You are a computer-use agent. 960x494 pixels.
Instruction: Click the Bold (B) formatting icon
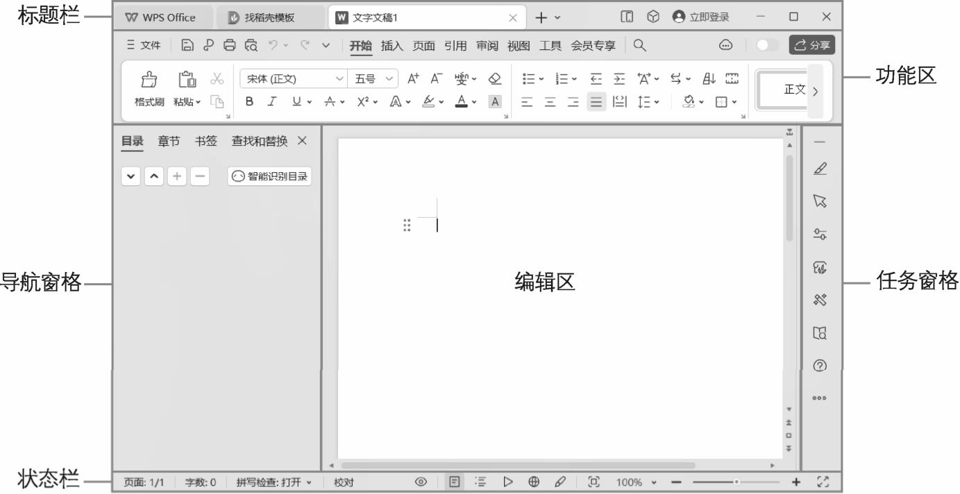[x=249, y=101]
